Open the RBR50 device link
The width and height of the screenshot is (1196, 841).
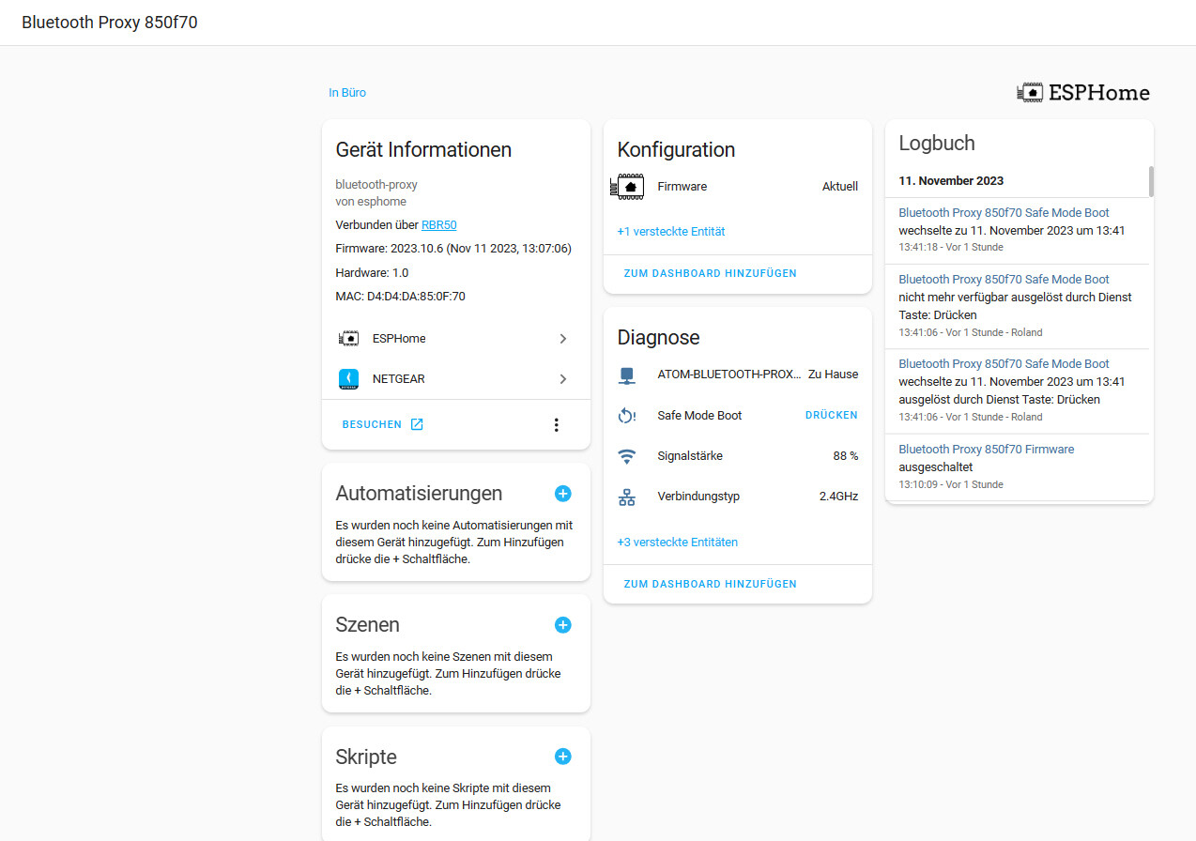[438, 224]
